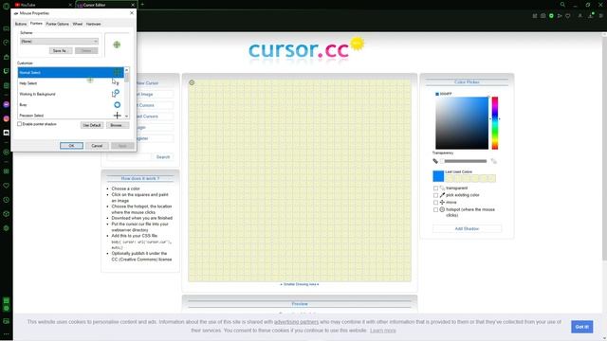
Task: Open the advertising partners link
Action: tap(296, 322)
